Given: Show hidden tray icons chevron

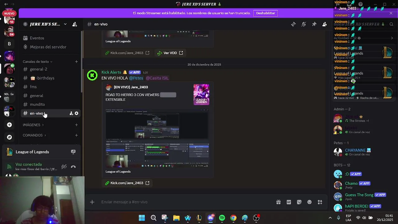Looking at the screenshot, I should 330,218.
